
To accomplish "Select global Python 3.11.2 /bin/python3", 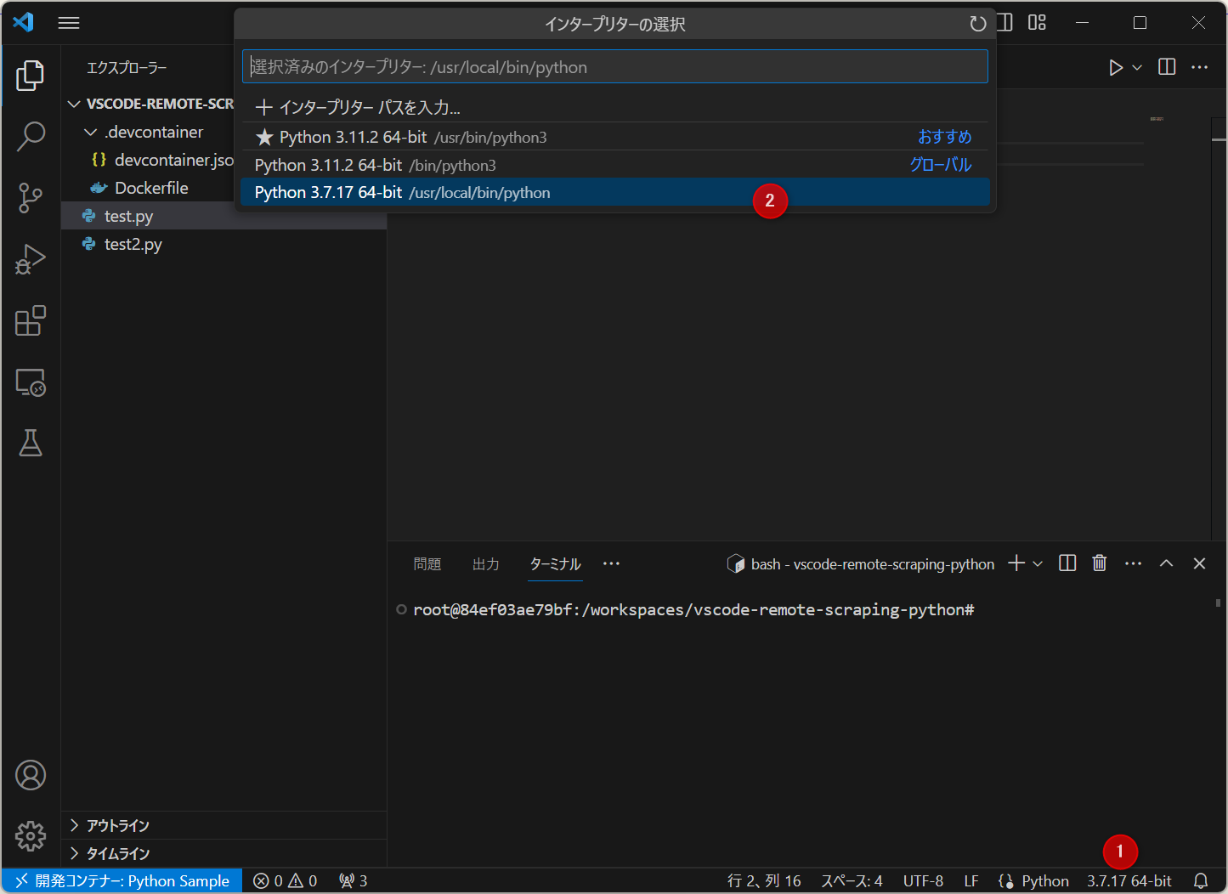I will point(615,165).
